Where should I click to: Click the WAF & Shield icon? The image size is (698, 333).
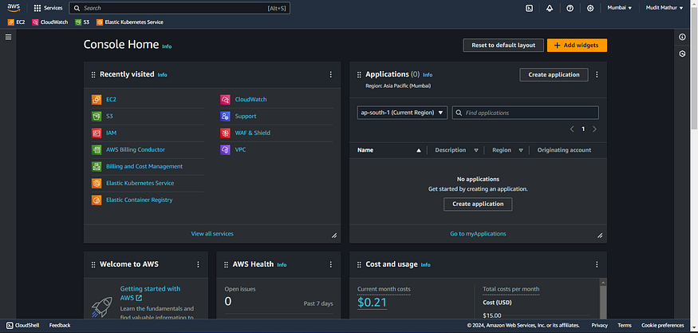tap(225, 133)
